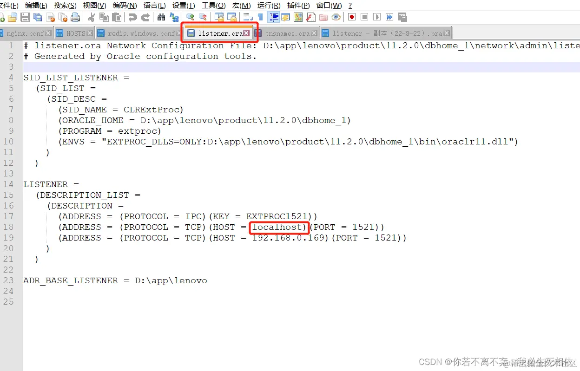Click the Save toolbar icon

[x=25, y=17]
